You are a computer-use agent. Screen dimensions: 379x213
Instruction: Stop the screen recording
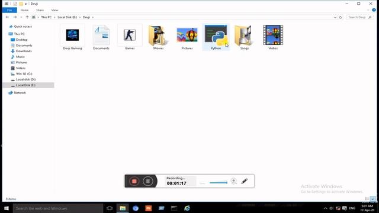(x=134, y=181)
